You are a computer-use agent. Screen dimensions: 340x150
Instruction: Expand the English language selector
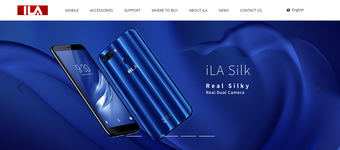tap(298, 10)
